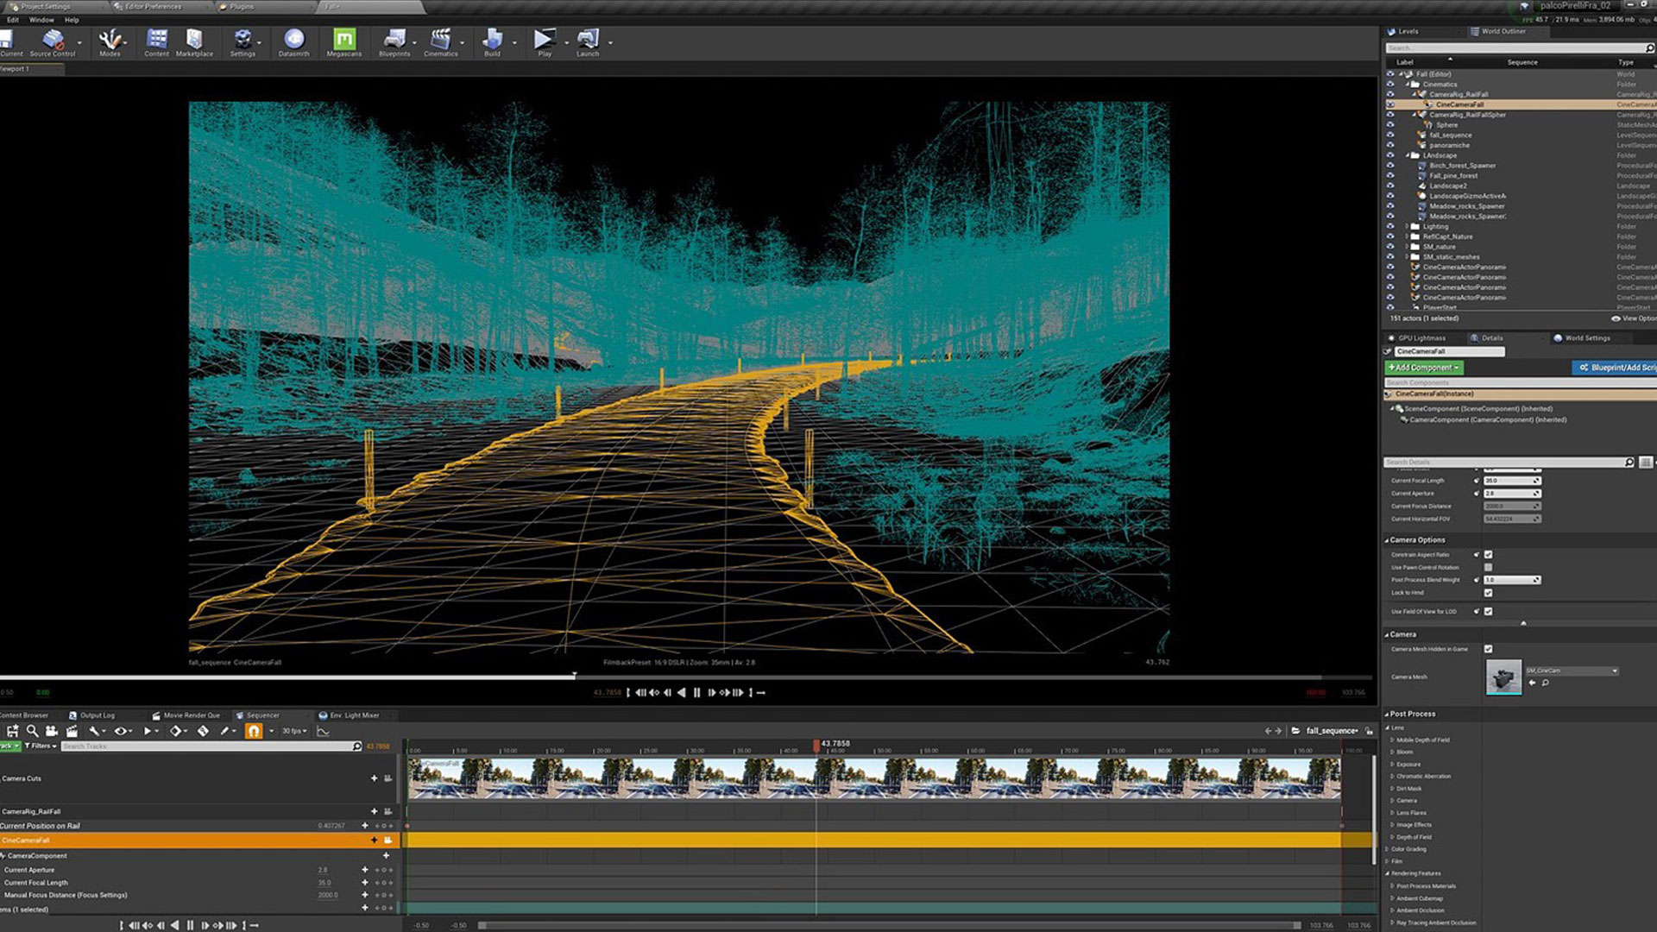Viewport: 1657px width, 932px height.
Task: Toggle Camera Mesh Hidden in Game checkbox
Action: tap(1488, 649)
